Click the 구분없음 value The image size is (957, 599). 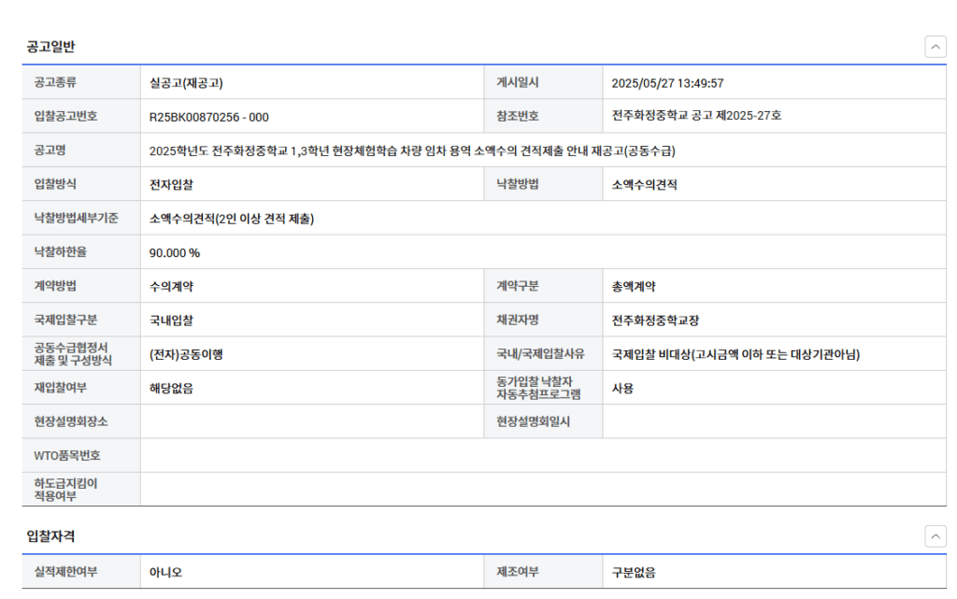pos(634,573)
